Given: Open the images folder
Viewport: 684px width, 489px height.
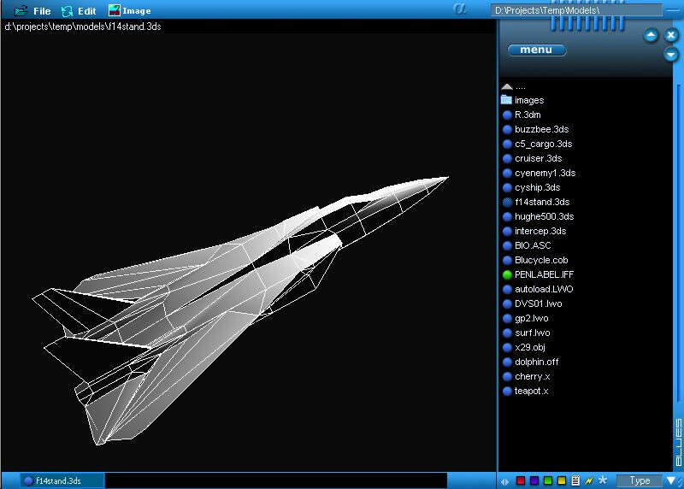Looking at the screenshot, I should [x=522, y=100].
